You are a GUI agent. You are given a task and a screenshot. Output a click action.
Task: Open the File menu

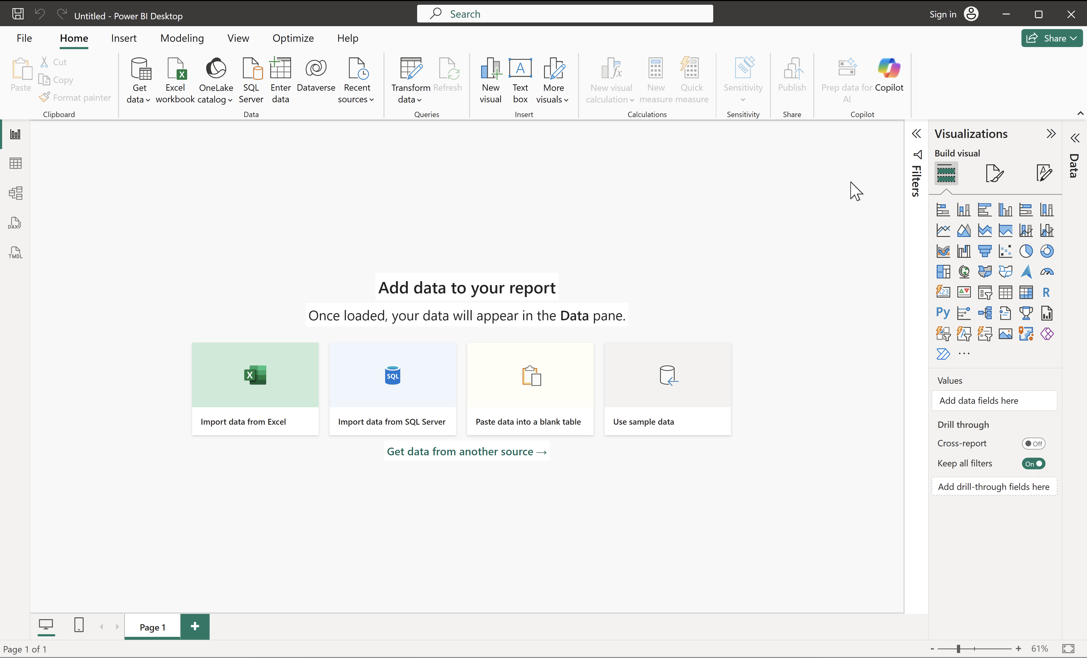[x=24, y=38]
